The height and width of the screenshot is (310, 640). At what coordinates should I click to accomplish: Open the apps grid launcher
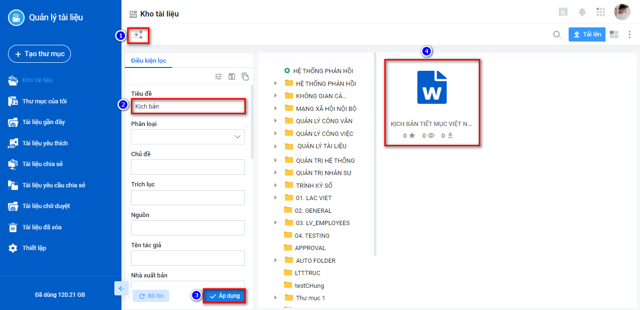(601, 12)
